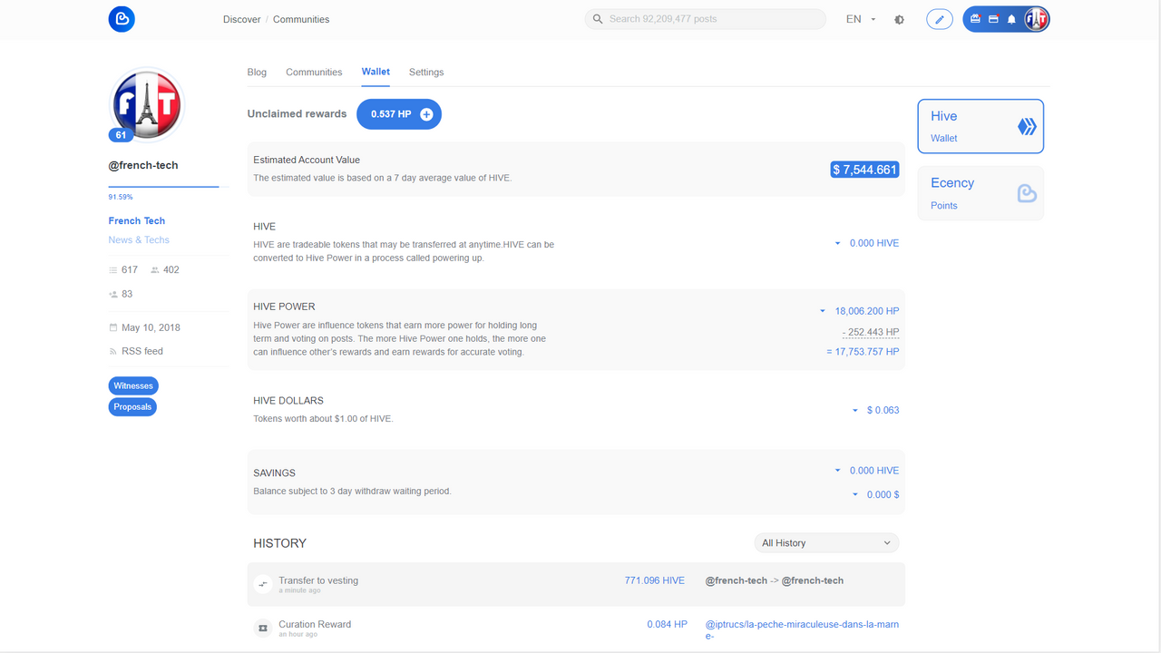The height and width of the screenshot is (653, 1161).
Task: Switch to the Blog tab
Action: (257, 73)
